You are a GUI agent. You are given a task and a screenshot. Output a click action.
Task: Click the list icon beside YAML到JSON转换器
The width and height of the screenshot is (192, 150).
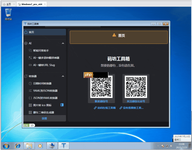point(30,91)
